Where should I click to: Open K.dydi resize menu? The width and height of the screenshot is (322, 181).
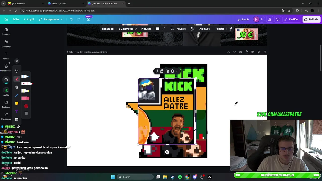pos(29,19)
